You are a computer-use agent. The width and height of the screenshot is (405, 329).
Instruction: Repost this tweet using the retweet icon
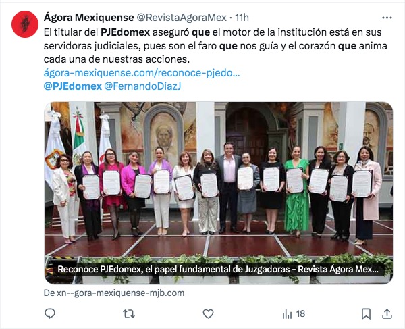129,313
